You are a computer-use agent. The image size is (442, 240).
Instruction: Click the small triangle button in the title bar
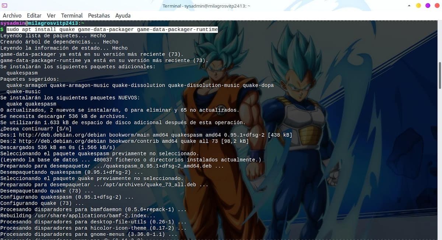tap(409, 6)
